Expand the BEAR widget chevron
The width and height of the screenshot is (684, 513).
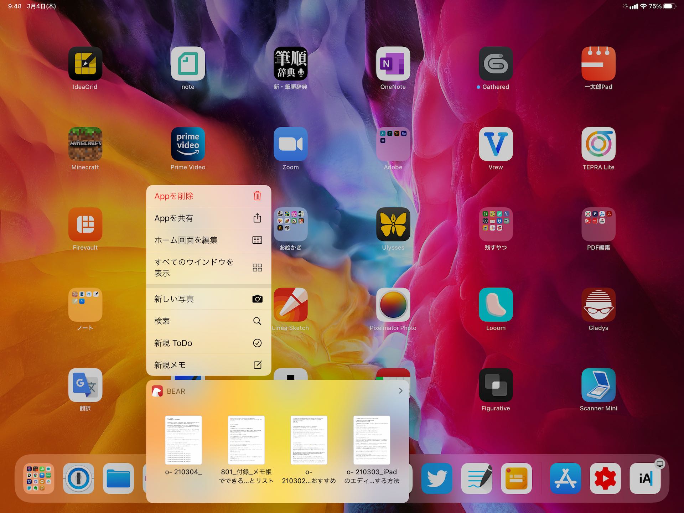(x=400, y=391)
